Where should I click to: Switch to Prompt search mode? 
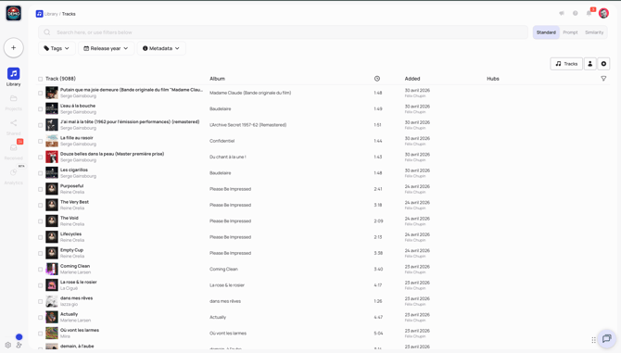pos(570,32)
